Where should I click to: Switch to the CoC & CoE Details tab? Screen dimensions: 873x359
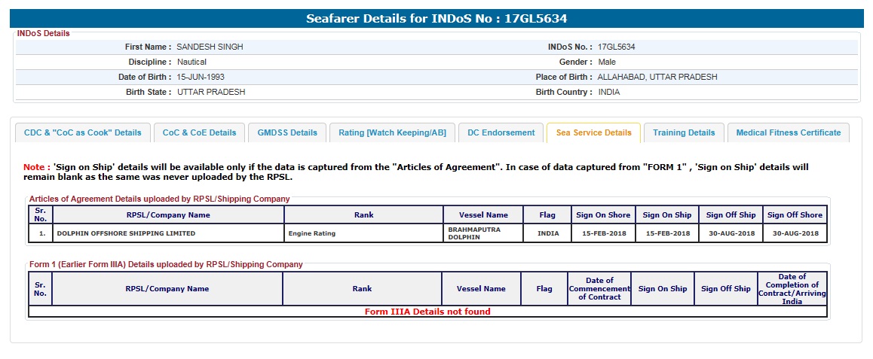[x=200, y=132]
